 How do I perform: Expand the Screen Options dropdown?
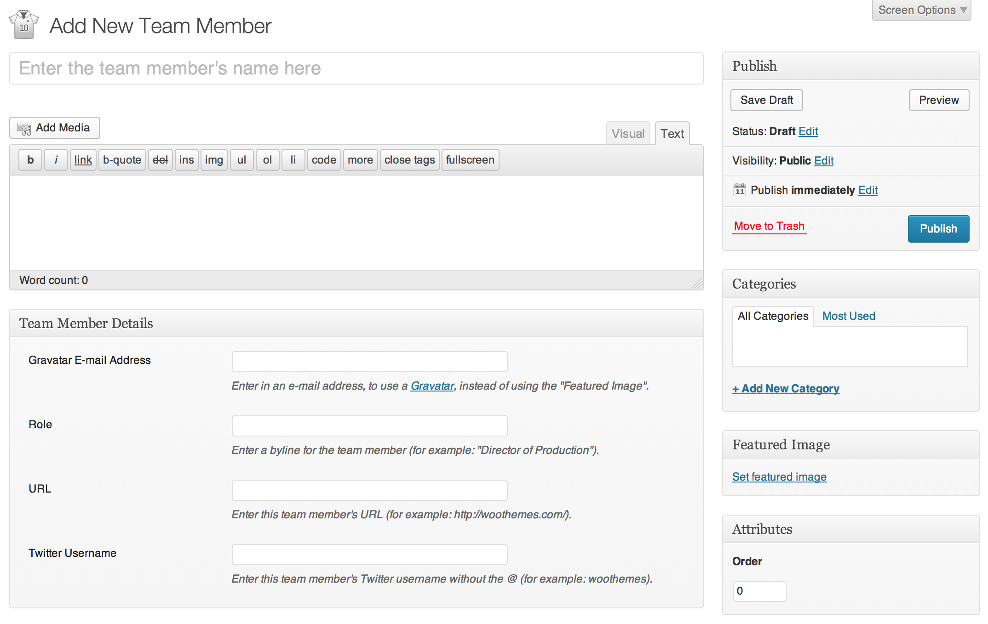click(921, 10)
